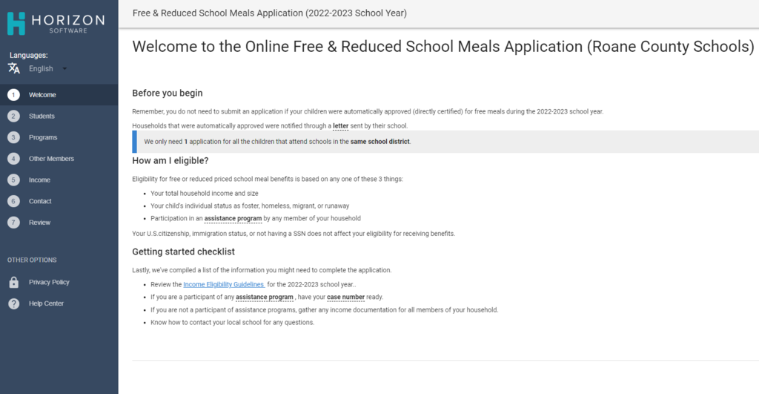Click the Privacy Policy lock icon

tap(13, 282)
